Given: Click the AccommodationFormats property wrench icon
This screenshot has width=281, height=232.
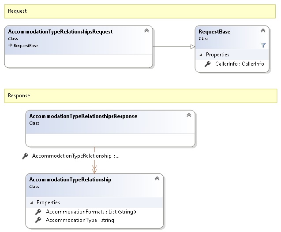Looking at the screenshot, I should (x=38, y=212).
